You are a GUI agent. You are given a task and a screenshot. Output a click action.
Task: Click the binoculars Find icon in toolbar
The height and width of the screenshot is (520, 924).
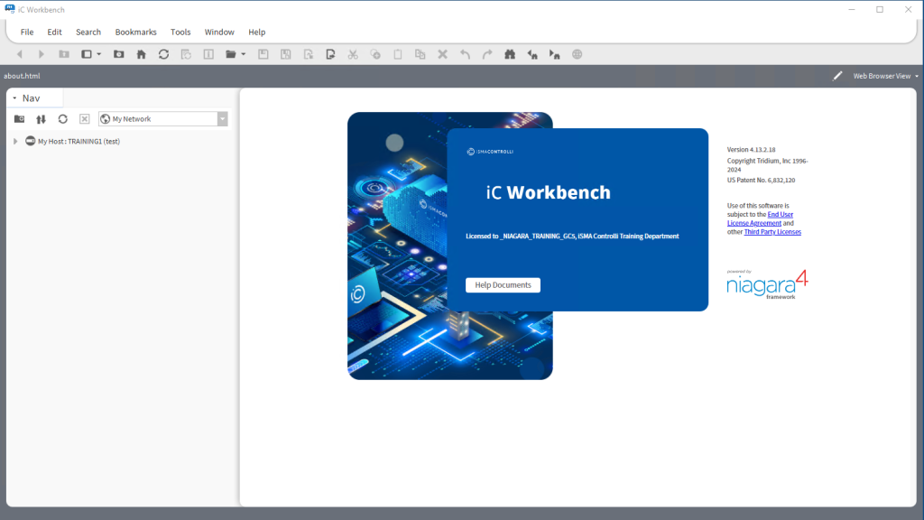510,54
